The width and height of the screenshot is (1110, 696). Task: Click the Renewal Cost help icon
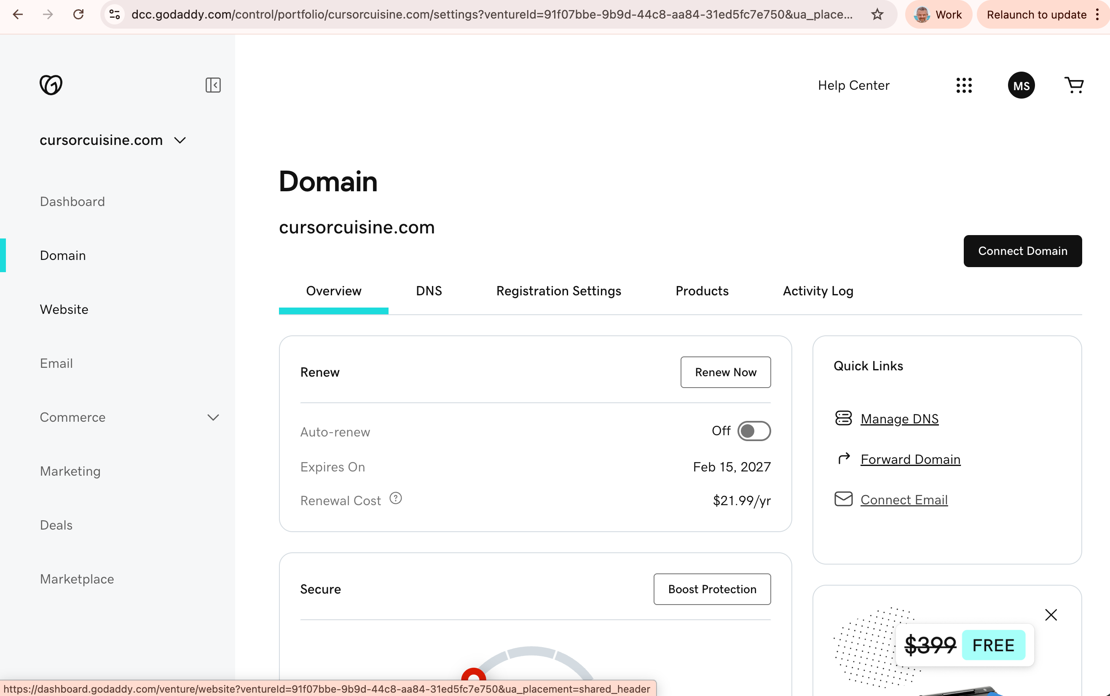point(395,498)
